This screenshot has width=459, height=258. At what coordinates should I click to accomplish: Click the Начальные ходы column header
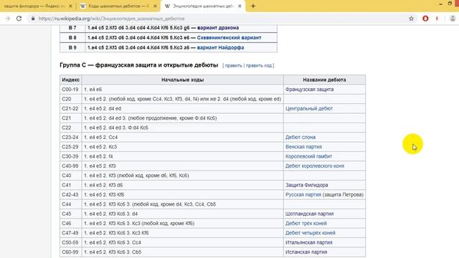coord(182,80)
